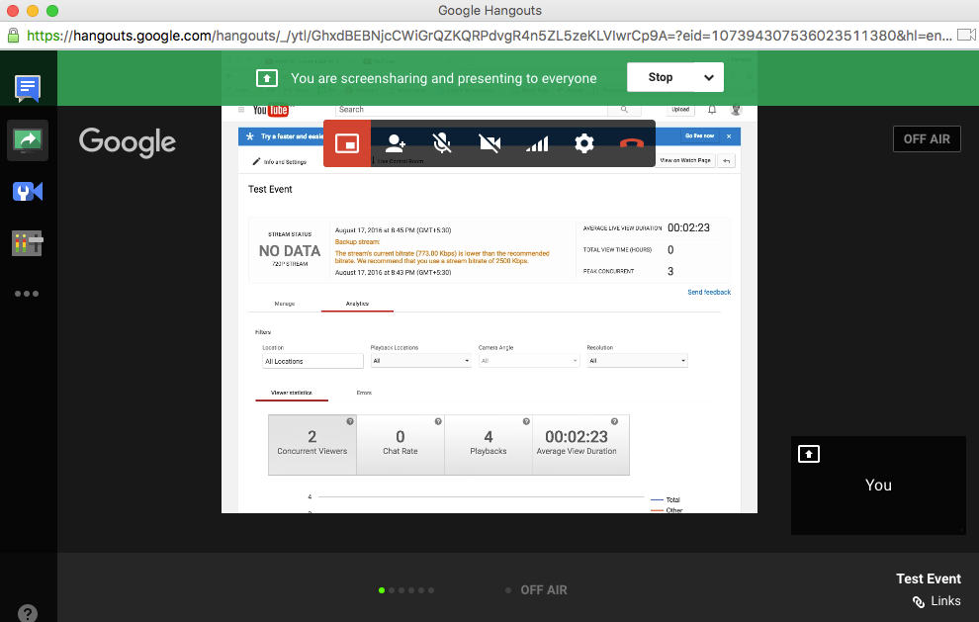Viewport: 979px width, 622px height.
Task: Select the Concurrent Viewers card
Action: pyautogui.click(x=312, y=445)
